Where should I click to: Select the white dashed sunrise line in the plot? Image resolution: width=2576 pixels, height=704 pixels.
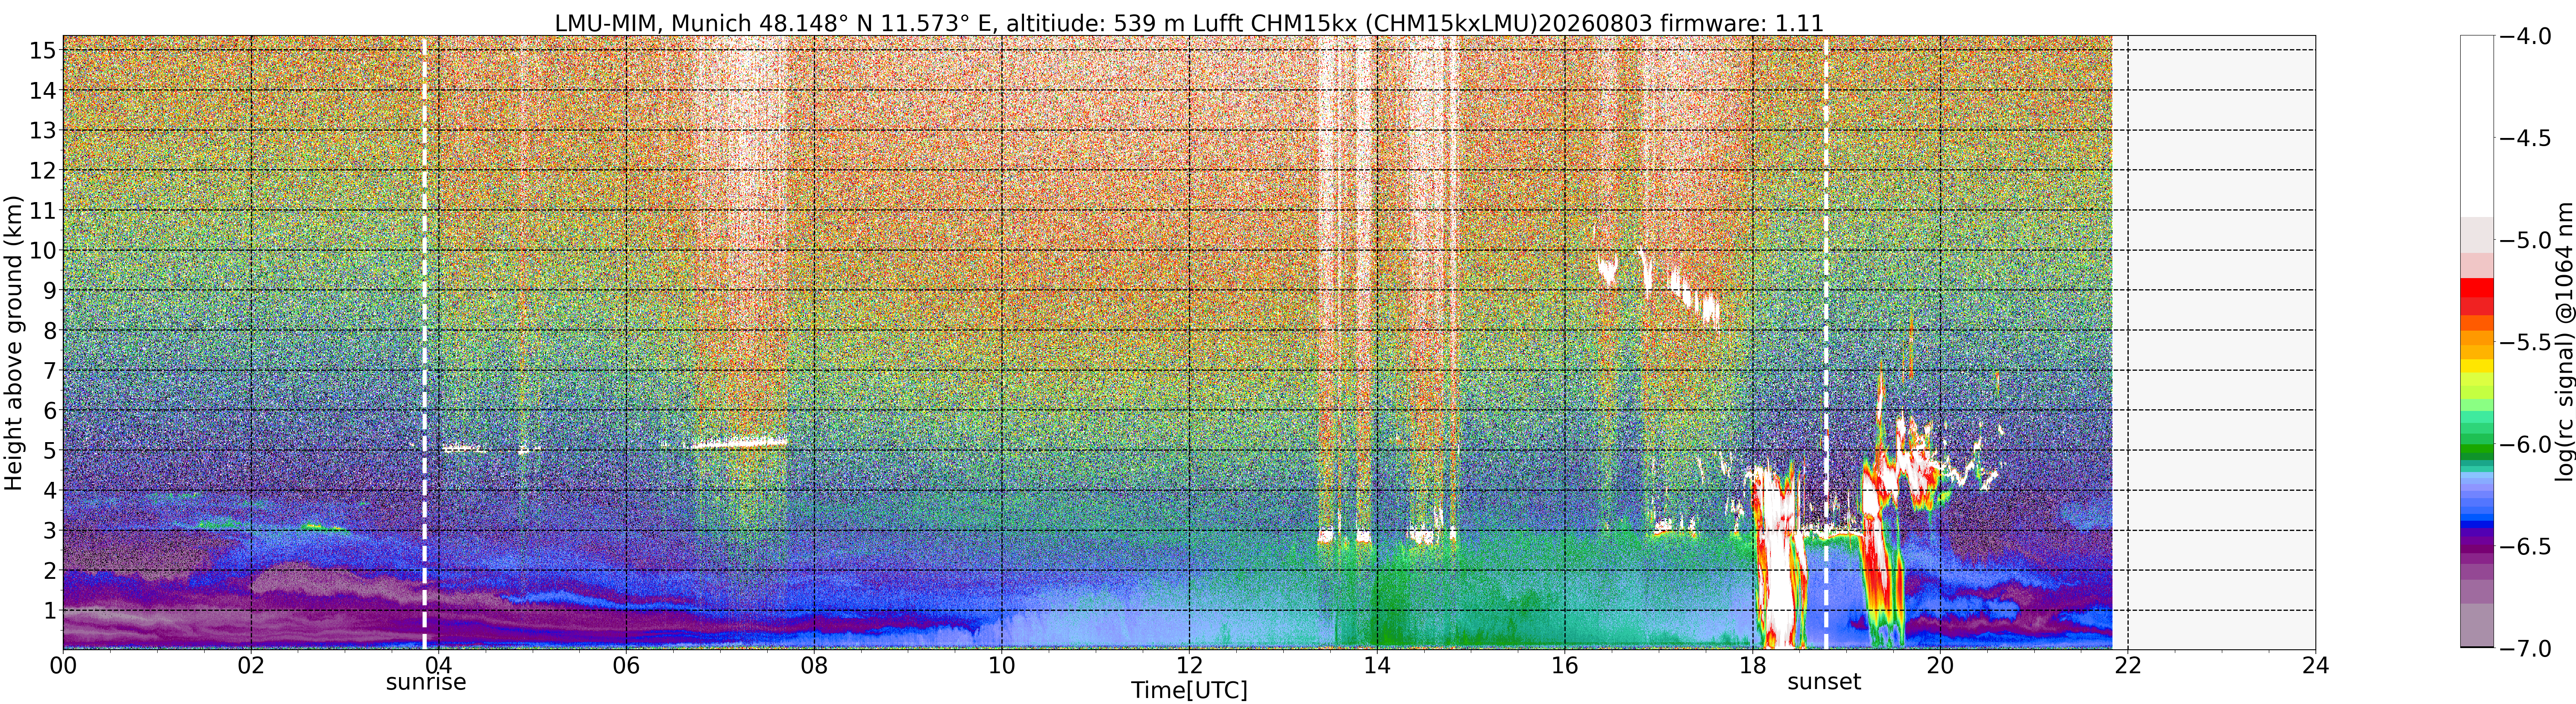click(424, 343)
